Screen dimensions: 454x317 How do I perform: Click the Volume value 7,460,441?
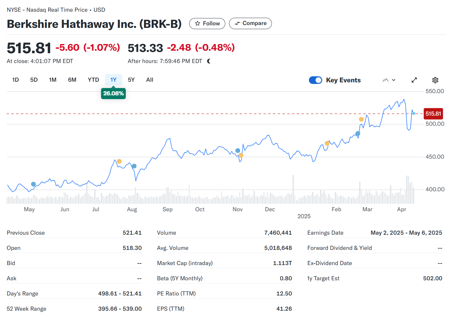(x=278, y=233)
